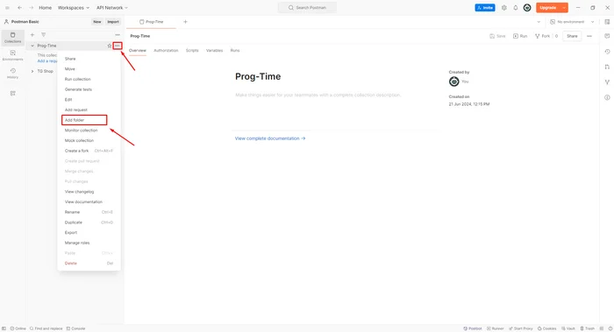Go back with the left arrow
Screen dimensions: 614x332
(x=19, y=7)
